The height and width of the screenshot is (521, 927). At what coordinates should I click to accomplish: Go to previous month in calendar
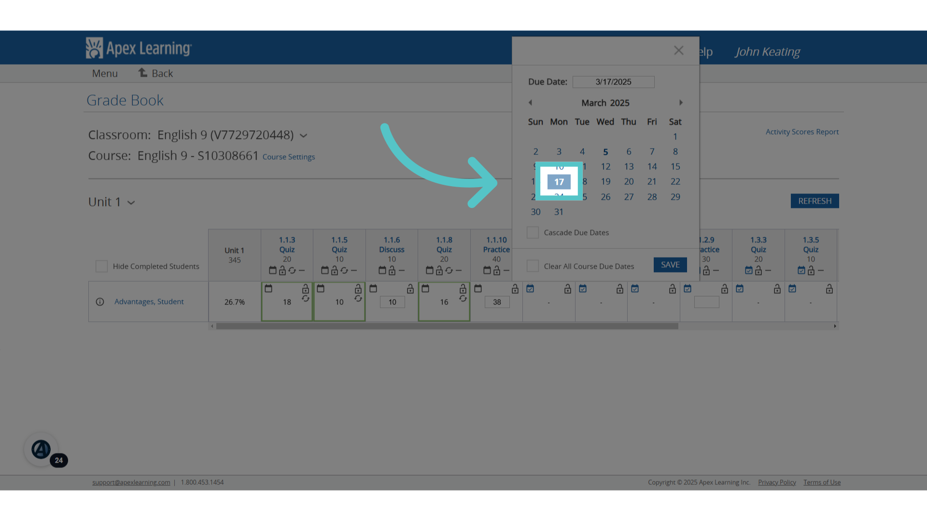click(x=530, y=103)
